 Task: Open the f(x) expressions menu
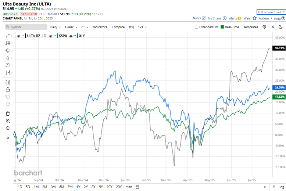click(x=131, y=27)
